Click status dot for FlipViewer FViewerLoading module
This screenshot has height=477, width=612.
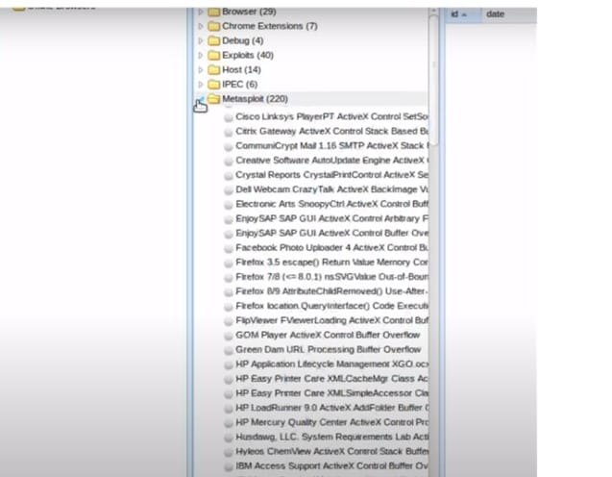tap(229, 321)
